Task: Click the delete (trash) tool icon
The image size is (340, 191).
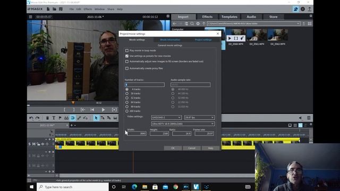Action: point(47,118)
